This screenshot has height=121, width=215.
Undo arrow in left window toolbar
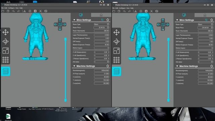pos(13,11)
